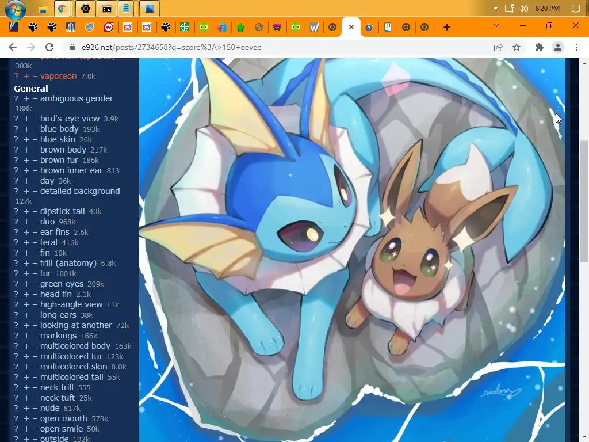Open the tab search dropdown
The height and width of the screenshot is (442, 589).
(496, 25)
